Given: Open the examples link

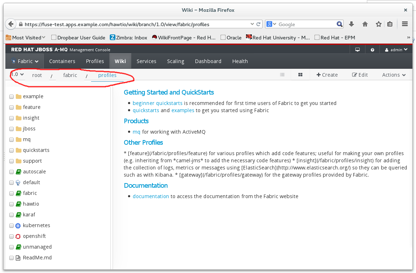Looking at the screenshot, I should tap(183, 110).
